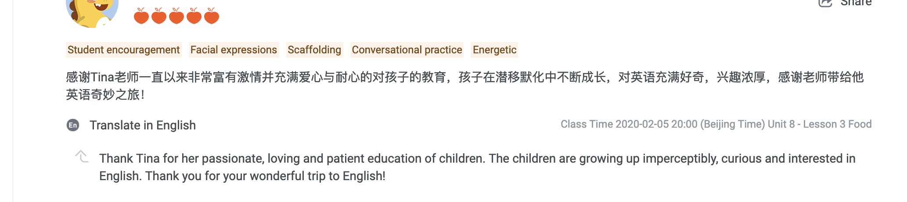Click the reply arrow beside the translation
This screenshot has height=202, width=907.
[82, 157]
